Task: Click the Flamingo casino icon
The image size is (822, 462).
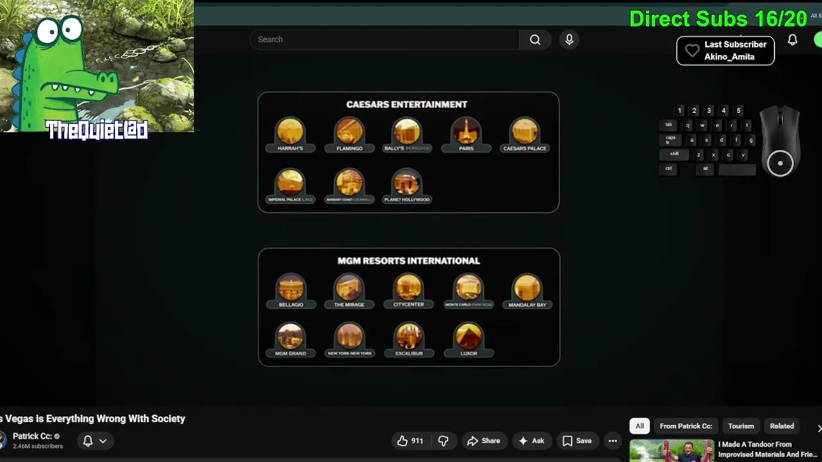Action: click(x=349, y=135)
